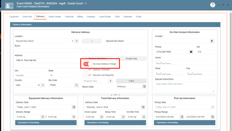
Task: Click into the Room input field
Action: (x=47, y=50)
